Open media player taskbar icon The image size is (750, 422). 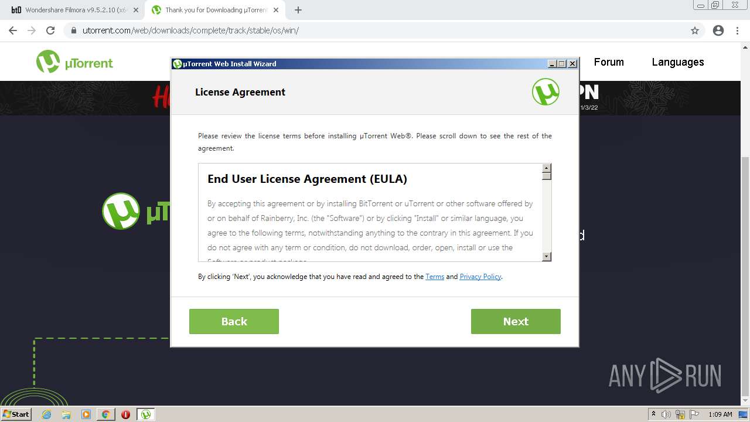pyautogui.click(x=86, y=414)
